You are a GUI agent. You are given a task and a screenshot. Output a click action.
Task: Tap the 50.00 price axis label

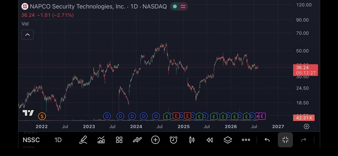point(303,51)
